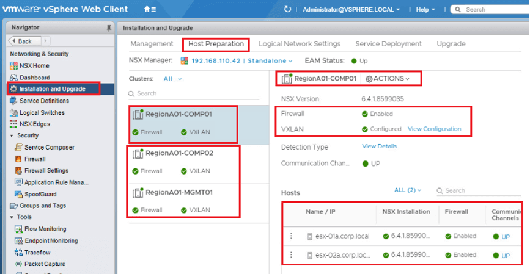This screenshot has width=530, height=274.
Task: Open the Hosts ALL (2) filter dropdown
Action: (x=408, y=190)
